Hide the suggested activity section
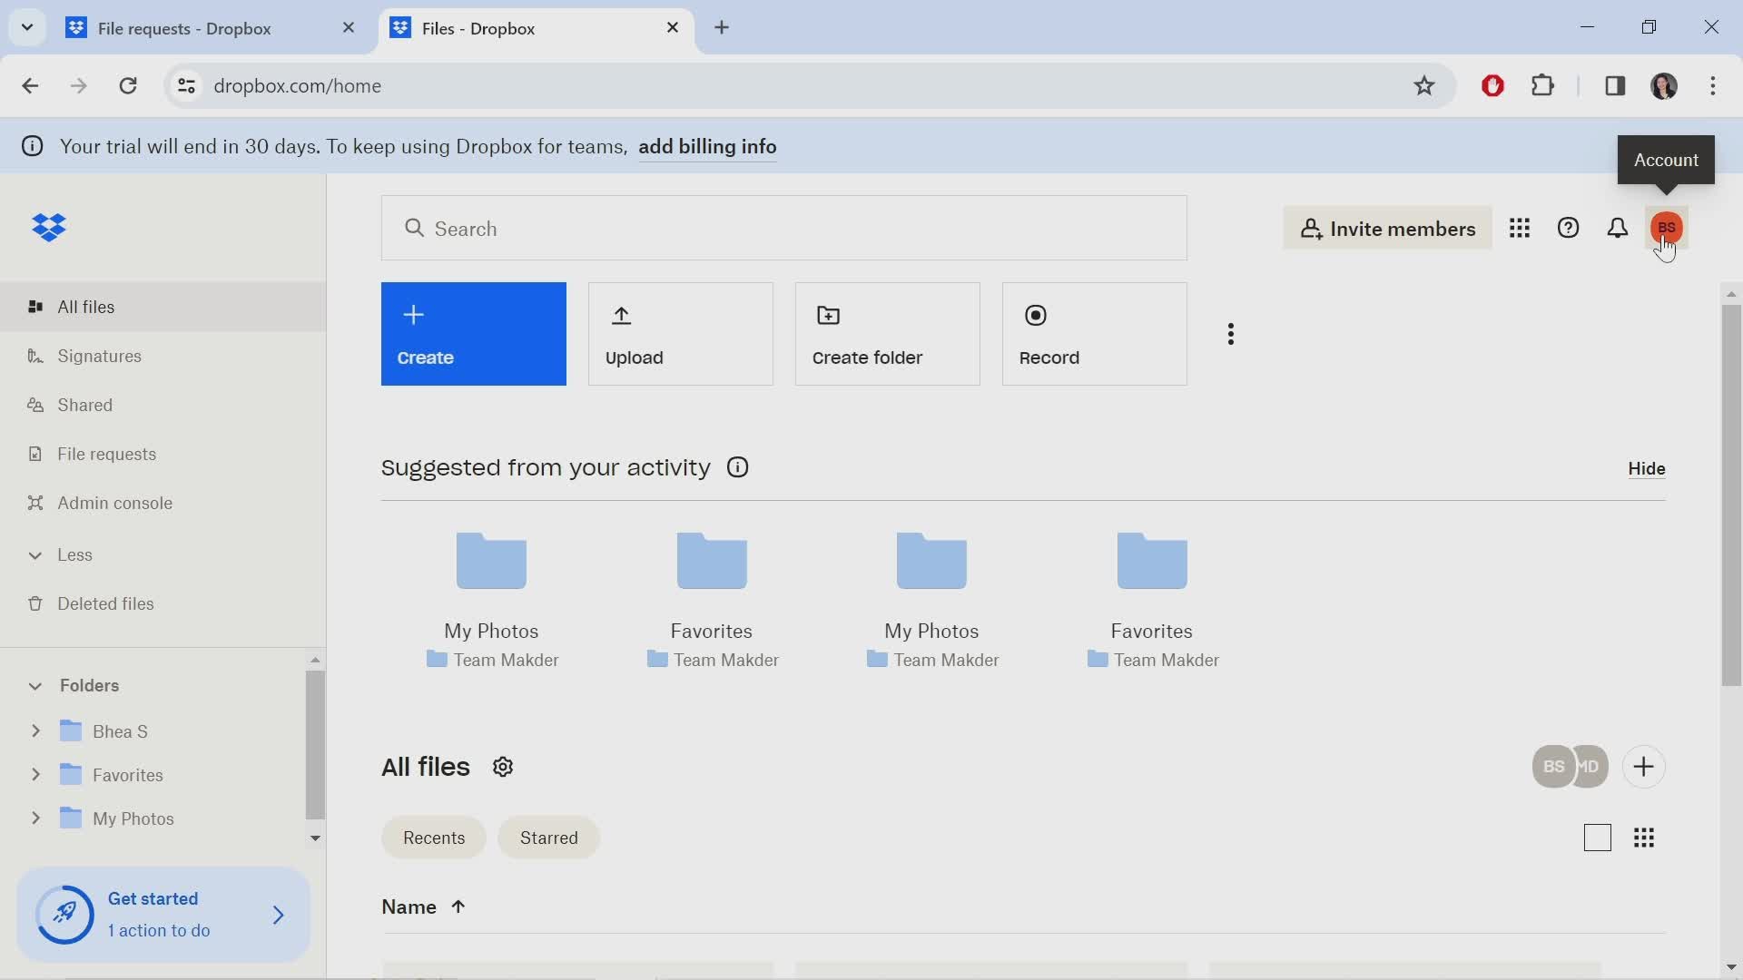The width and height of the screenshot is (1743, 980). [x=1646, y=469]
